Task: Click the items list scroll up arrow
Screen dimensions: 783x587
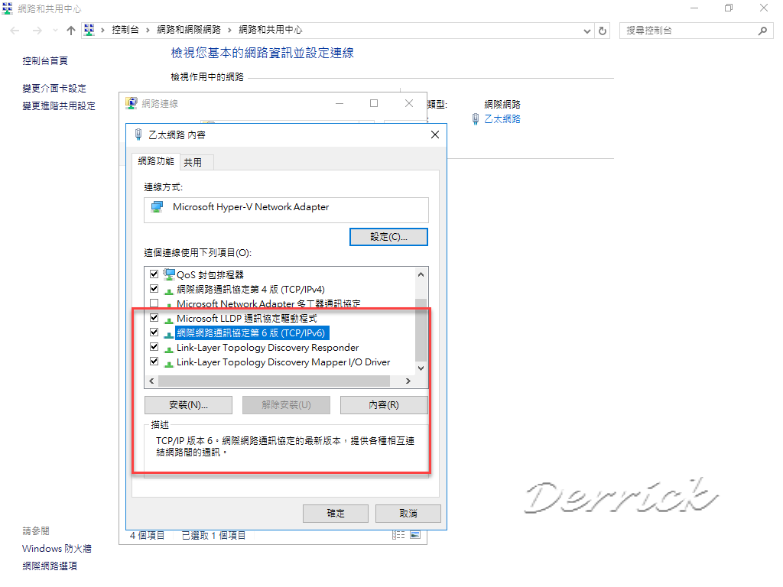Action: click(421, 274)
